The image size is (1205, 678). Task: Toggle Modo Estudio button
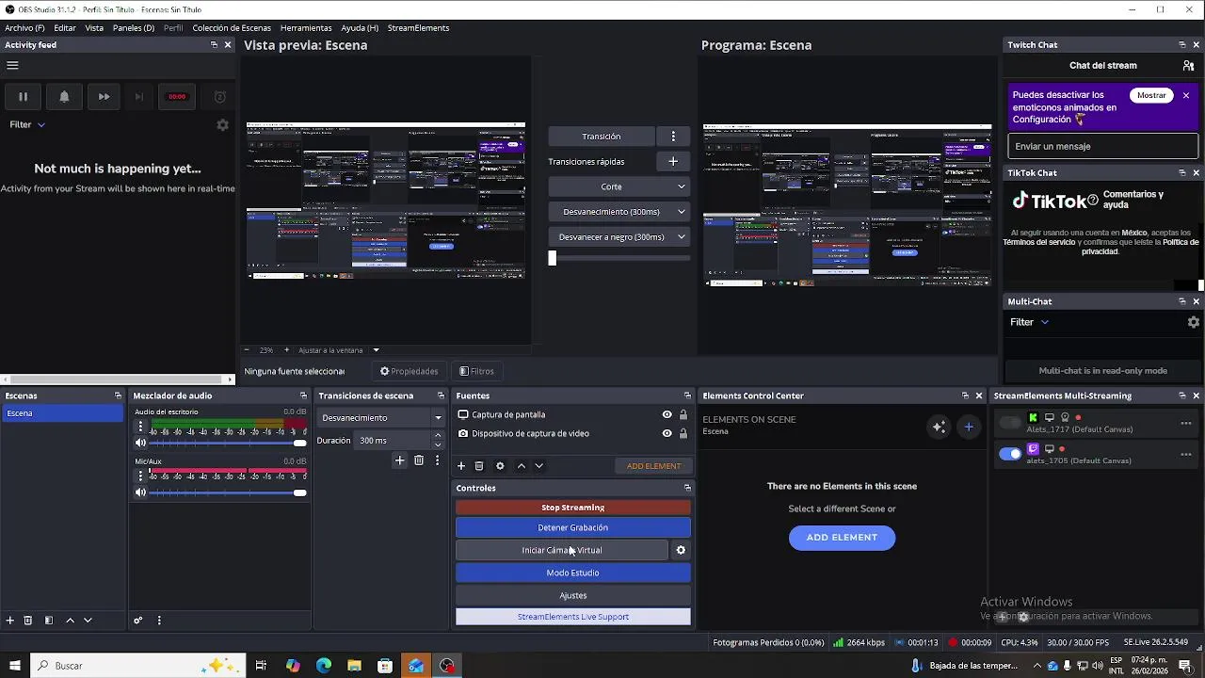[573, 573]
